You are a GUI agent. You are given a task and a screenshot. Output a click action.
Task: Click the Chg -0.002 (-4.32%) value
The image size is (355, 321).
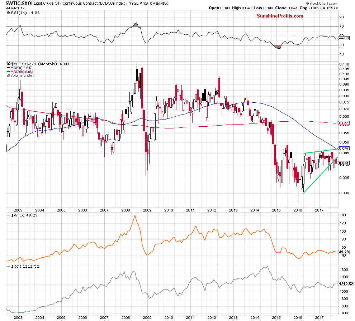pos(317,8)
